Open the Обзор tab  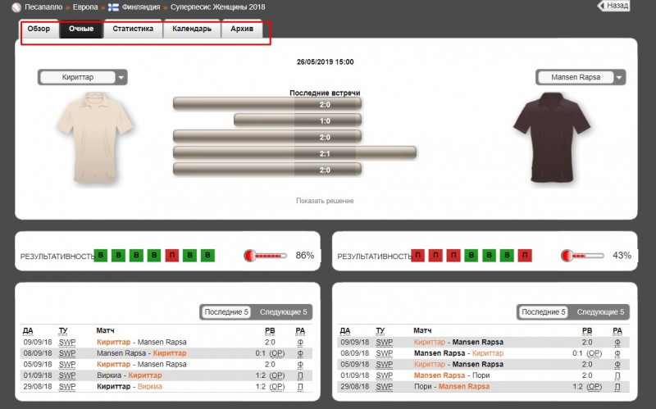coord(39,29)
